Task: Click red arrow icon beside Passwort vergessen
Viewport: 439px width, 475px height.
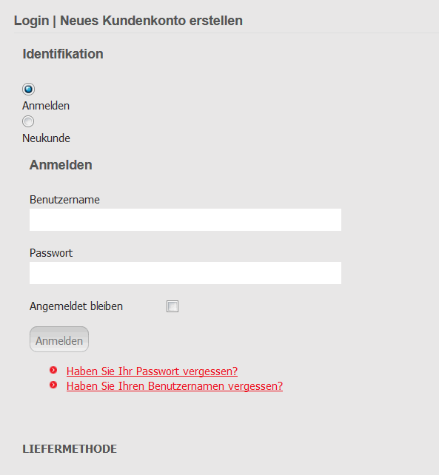Action: pos(53,370)
